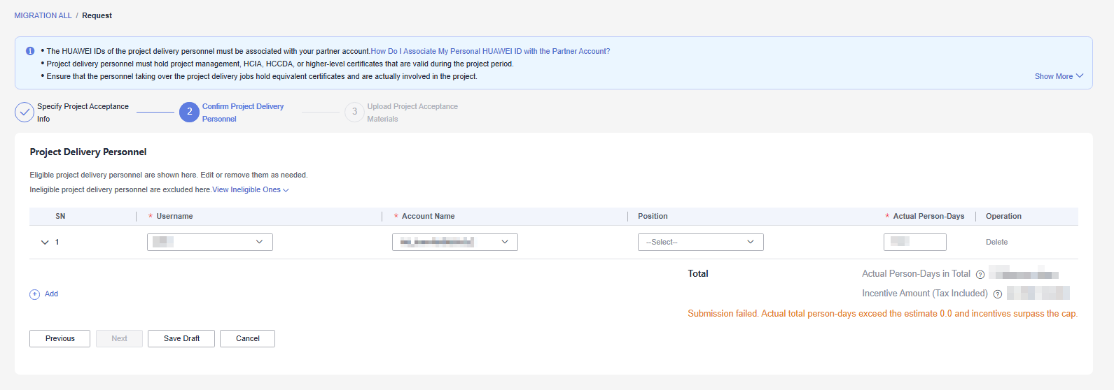Viewport: 1114px width, 390px height.
Task: Click the step 2 circle icon
Action: point(189,112)
